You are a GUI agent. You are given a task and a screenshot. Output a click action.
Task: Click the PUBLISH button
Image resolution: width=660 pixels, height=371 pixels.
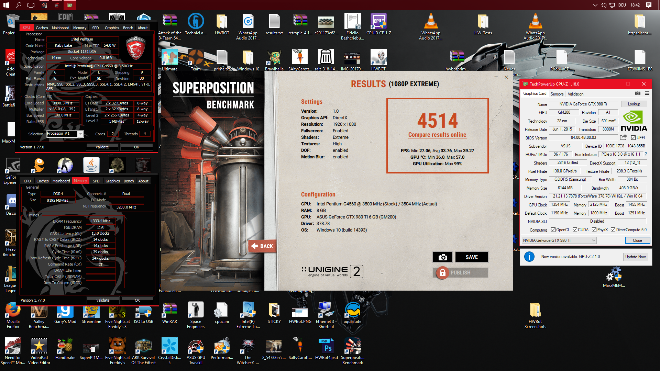tap(461, 272)
